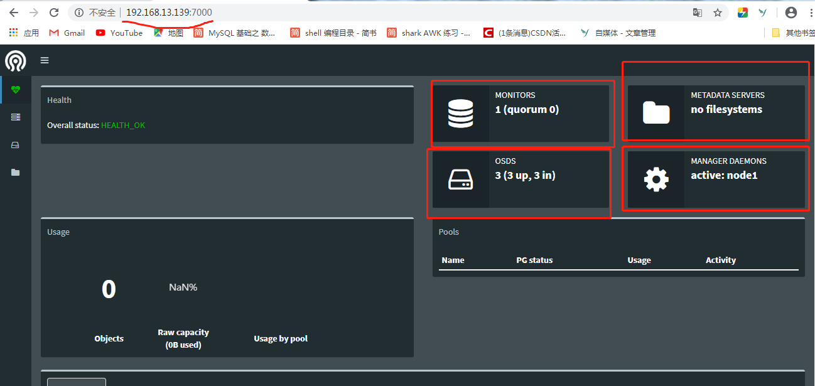The width and height of the screenshot is (815, 386).
Task: Toggle the sidebar with hamburger button
Action: click(x=44, y=60)
